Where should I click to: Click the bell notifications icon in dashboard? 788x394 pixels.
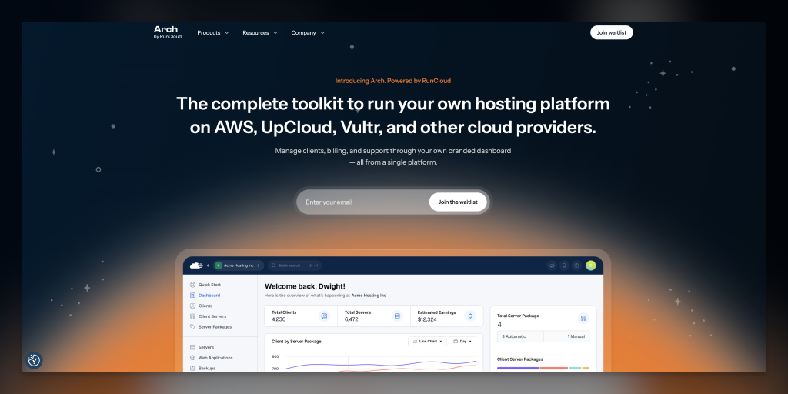(564, 265)
